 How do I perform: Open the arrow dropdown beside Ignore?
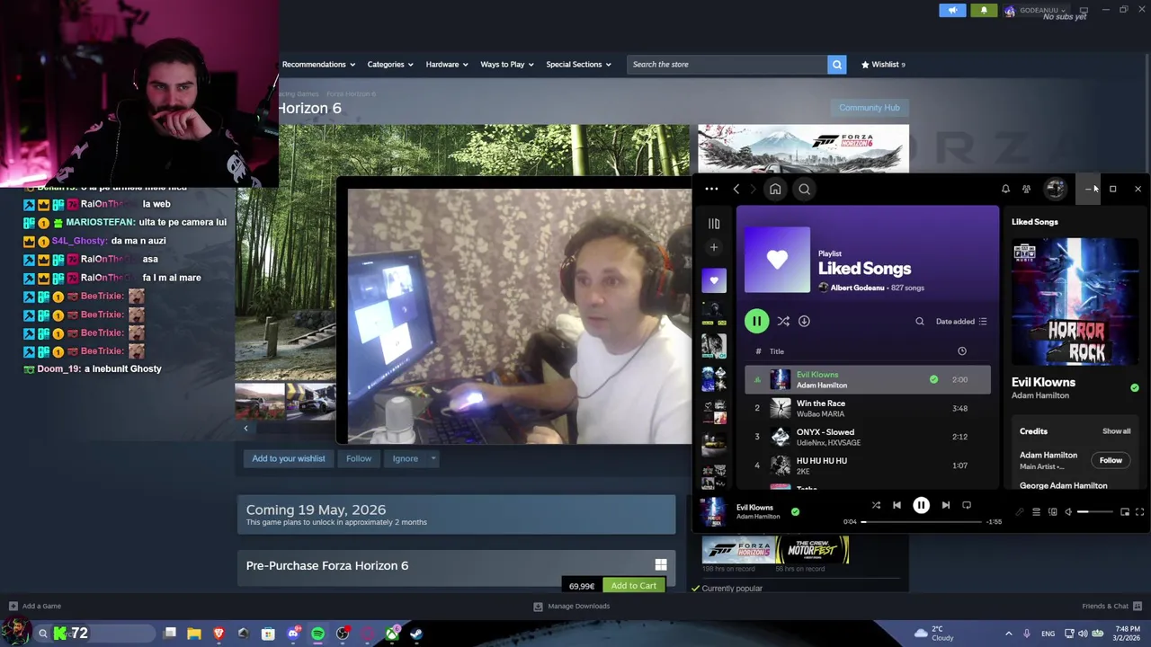point(433,458)
